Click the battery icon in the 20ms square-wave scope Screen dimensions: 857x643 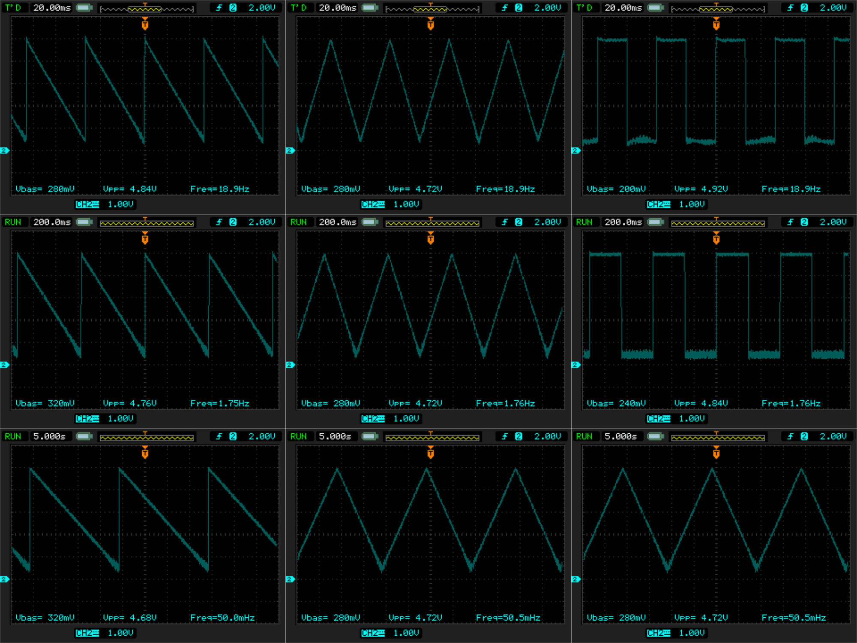[656, 8]
